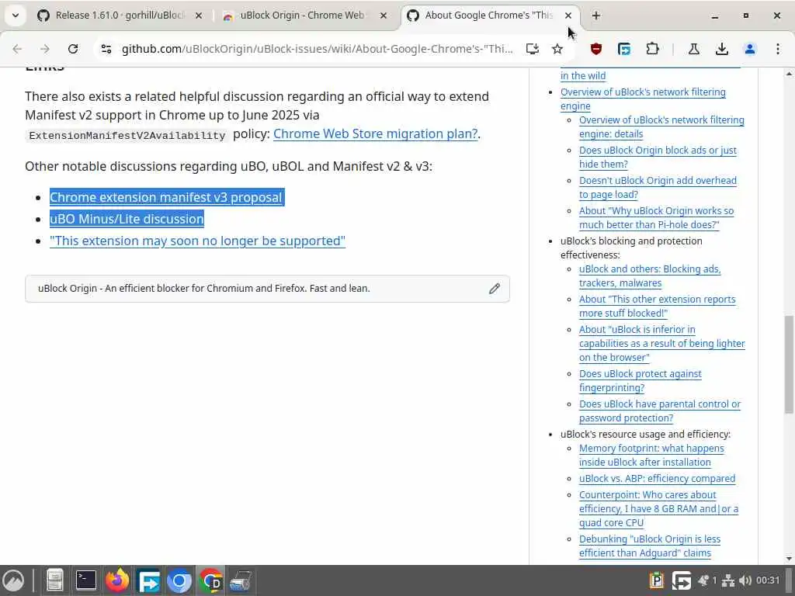Open the Downloads icon
This screenshot has width=795, height=596.
point(721,49)
